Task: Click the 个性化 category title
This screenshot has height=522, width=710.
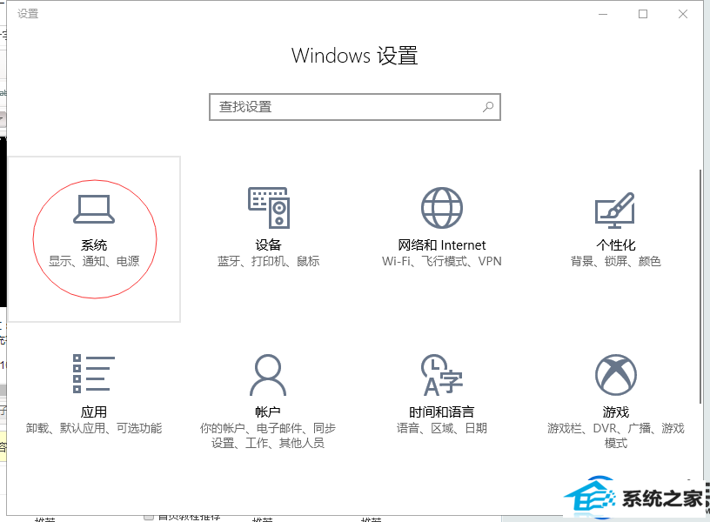Action: pos(616,245)
